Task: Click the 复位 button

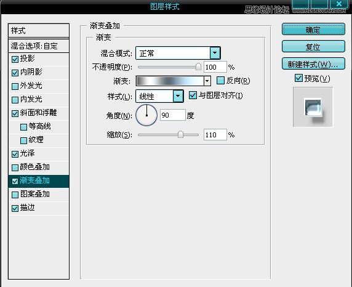Action: [313, 47]
